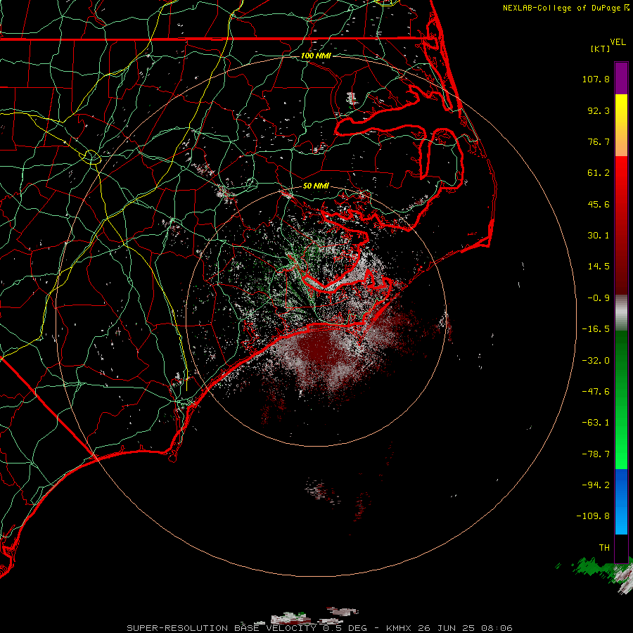Click the -109.8 value on the velocity scale

[594, 516]
